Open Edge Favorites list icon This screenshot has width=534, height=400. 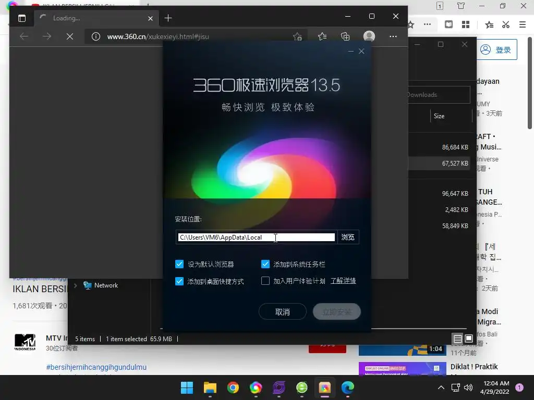322,36
